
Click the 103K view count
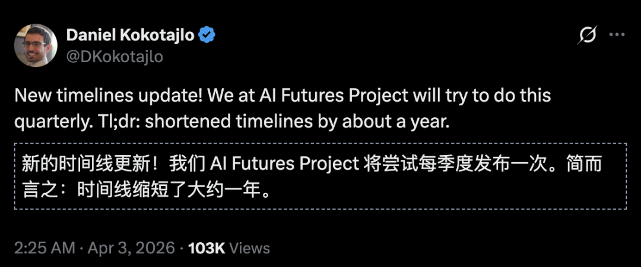click(206, 247)
